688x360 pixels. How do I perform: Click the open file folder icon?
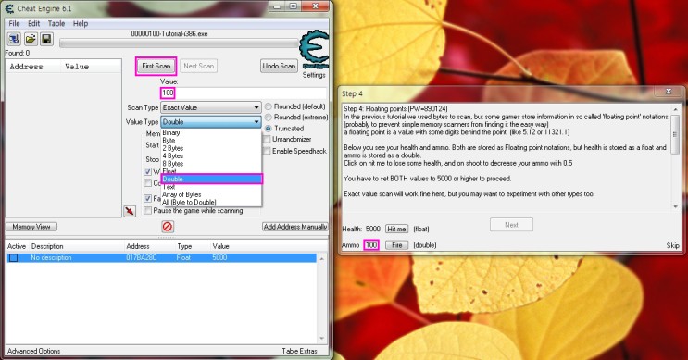coord(31,39)
